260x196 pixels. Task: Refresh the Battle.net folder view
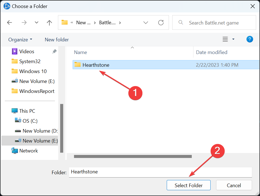161,23
